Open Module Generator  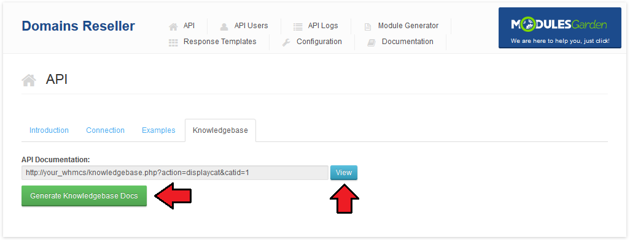(408, 26)
